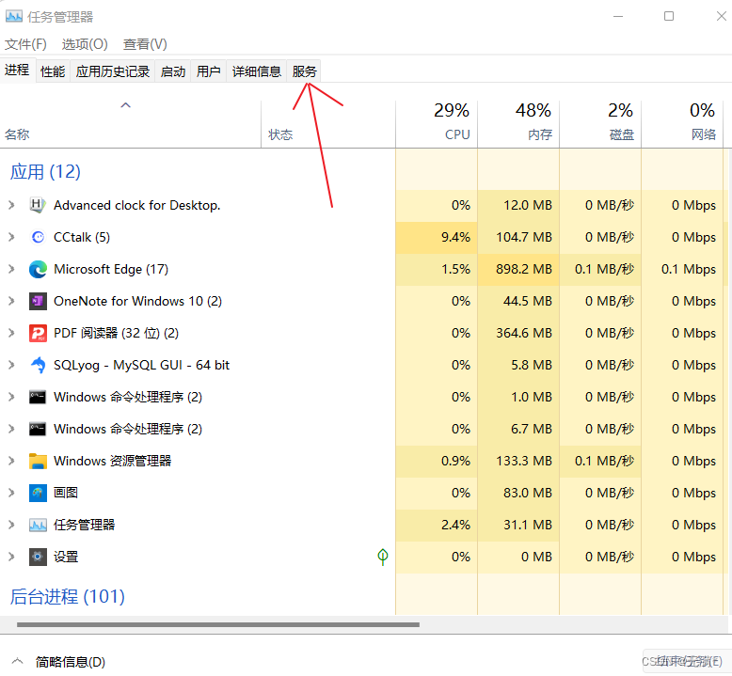This screenshot has height=676, width=732.
Task: Sort by the 网络 column header
Action: coord(682,124)
